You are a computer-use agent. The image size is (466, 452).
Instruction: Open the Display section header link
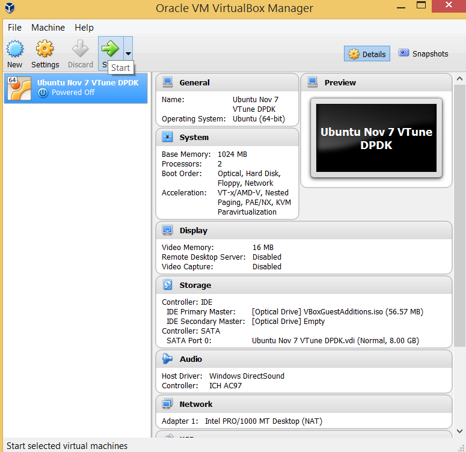194,231
